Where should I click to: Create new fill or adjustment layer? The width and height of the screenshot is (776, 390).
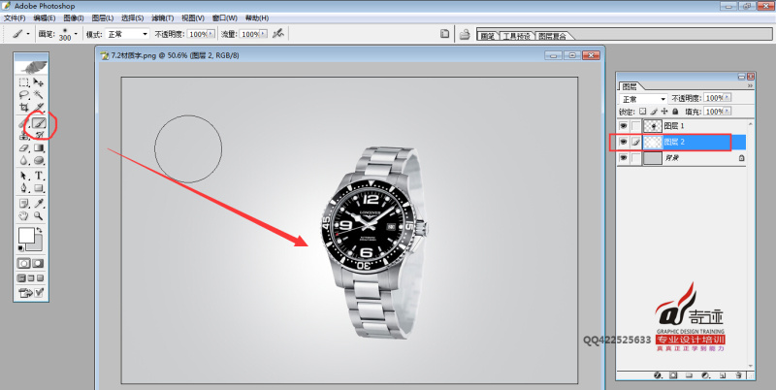pos(706,375)
